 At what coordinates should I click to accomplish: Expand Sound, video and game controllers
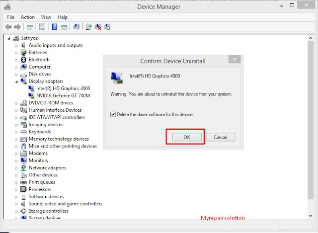[16, 204]
